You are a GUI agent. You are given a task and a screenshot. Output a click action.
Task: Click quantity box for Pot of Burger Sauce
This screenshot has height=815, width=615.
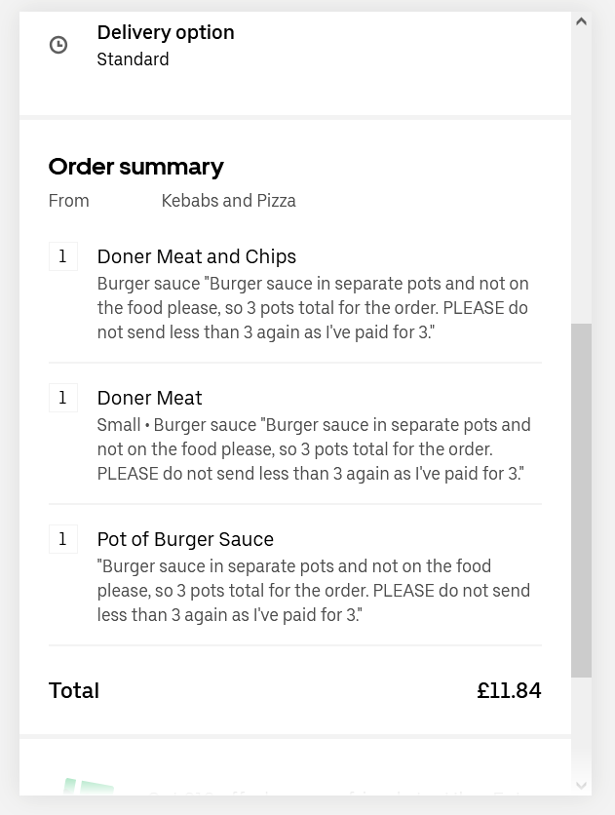pos(62,539)
